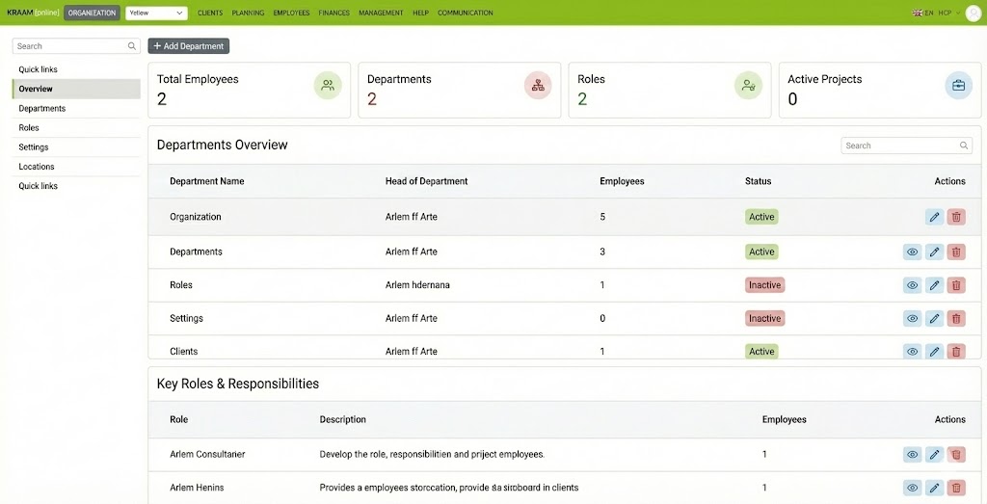This screenshot has height=504, width=987.
Task: Click the Role column header
Action: (178, 420)
